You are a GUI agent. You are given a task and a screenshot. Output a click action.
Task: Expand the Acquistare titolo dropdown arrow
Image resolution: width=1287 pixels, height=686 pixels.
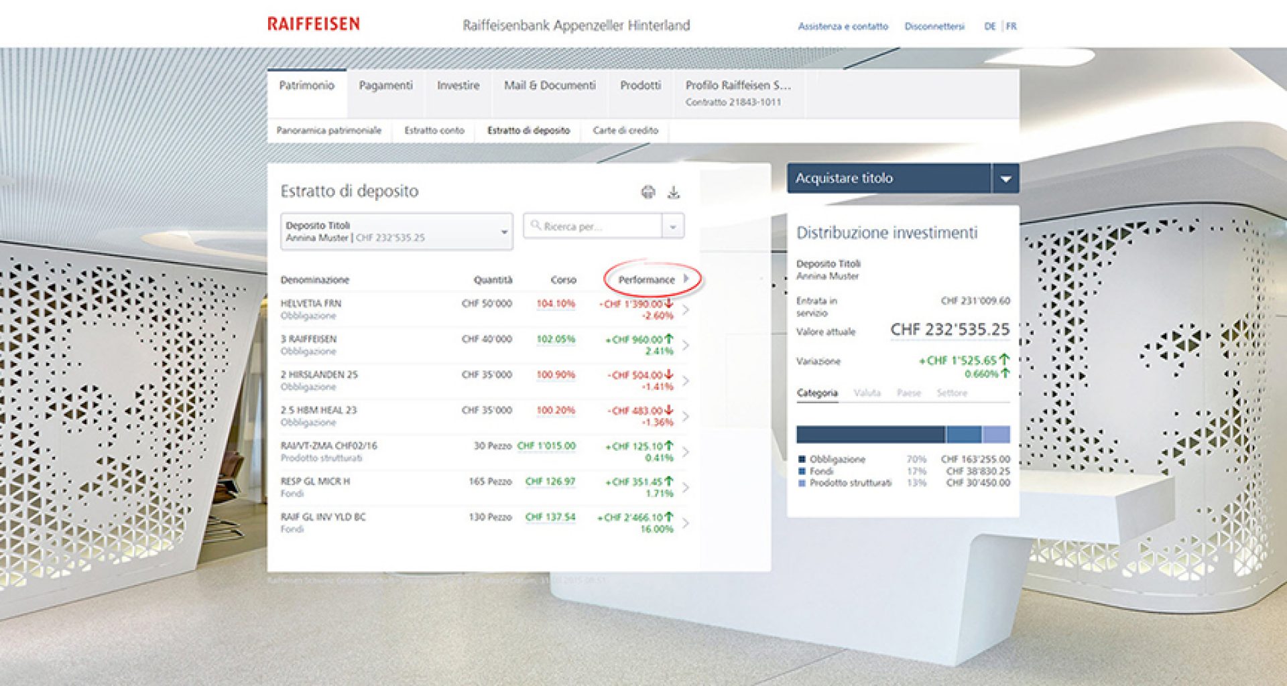click(1005, 179)
